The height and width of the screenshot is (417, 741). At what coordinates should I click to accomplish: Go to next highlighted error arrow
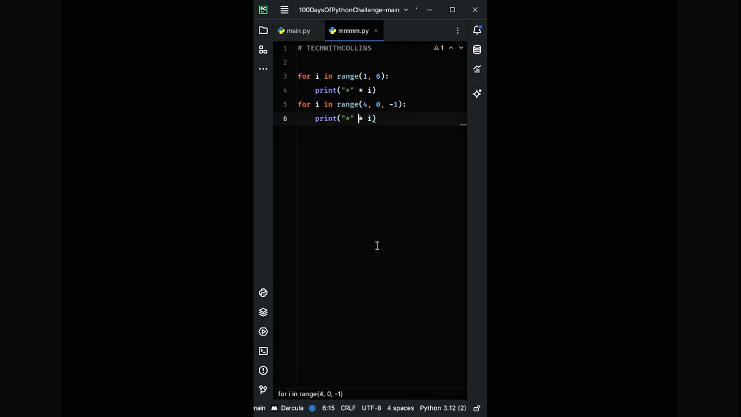[461, 48]
